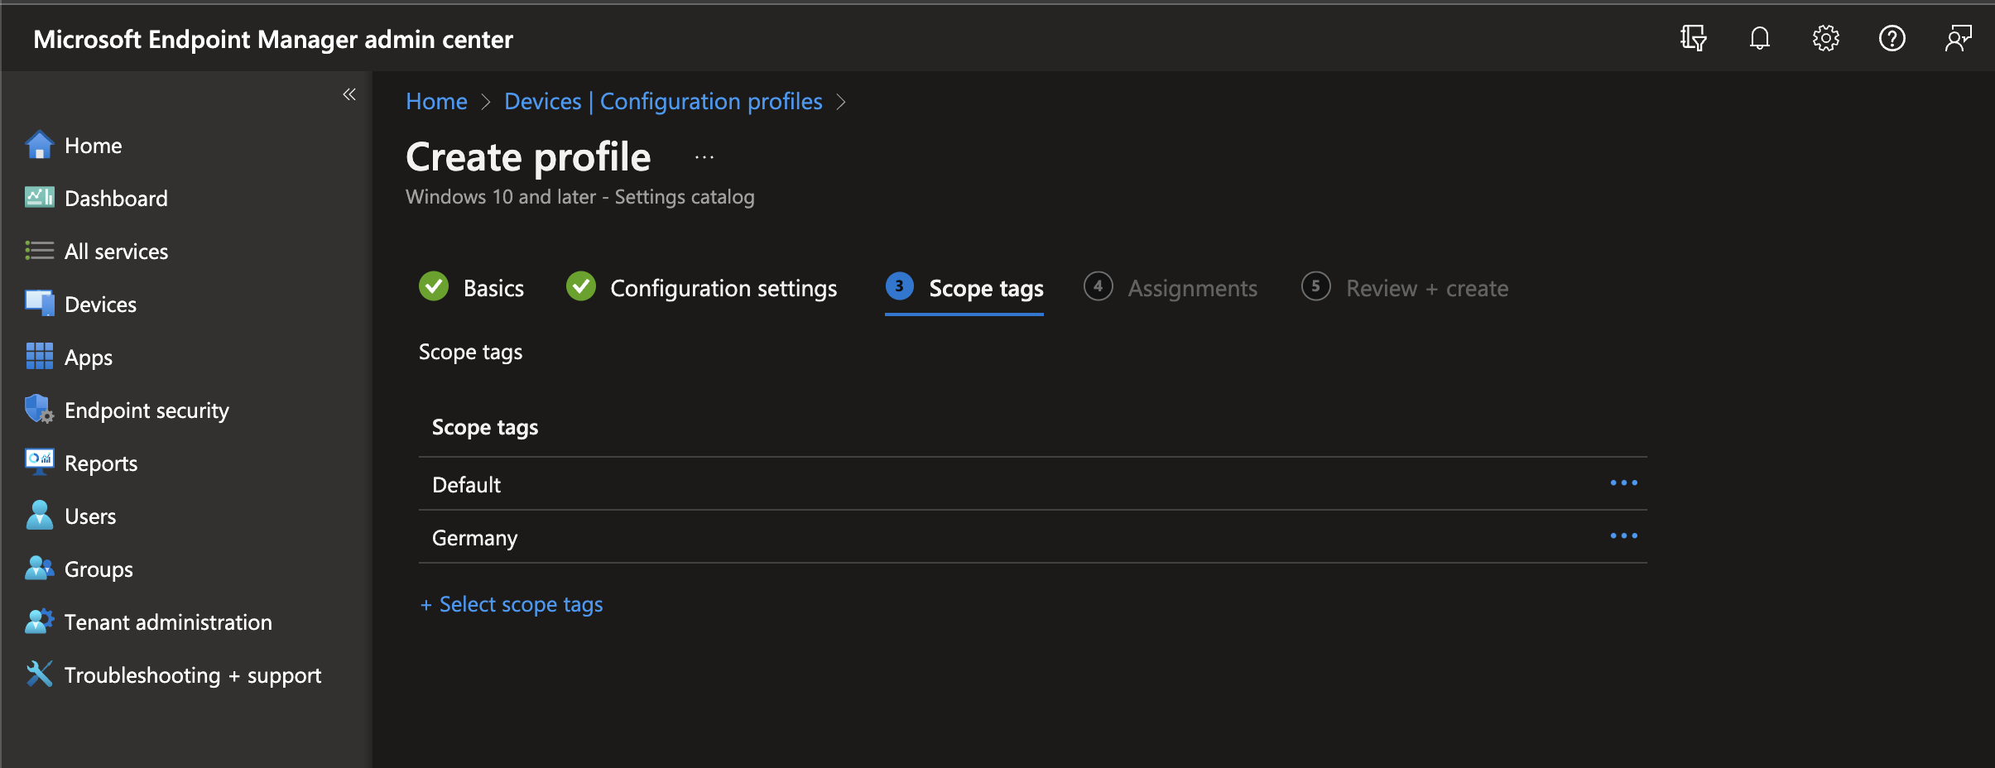Open Tenant administration from sidebar
This screenshot has width=1995, height=768.
pyautogui.click(x=168, y=622)
